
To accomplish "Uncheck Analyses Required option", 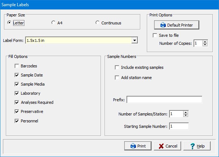I will click(x=17, y=102).
